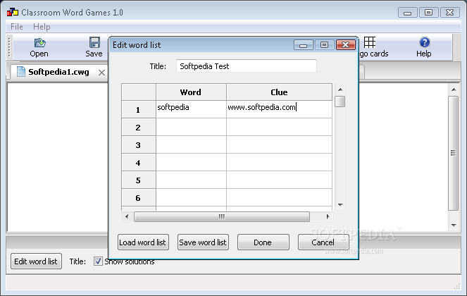Viewport: 467px width, 296px height.
Task: Click the empty Clue cell in row 3
Action: 279,144
